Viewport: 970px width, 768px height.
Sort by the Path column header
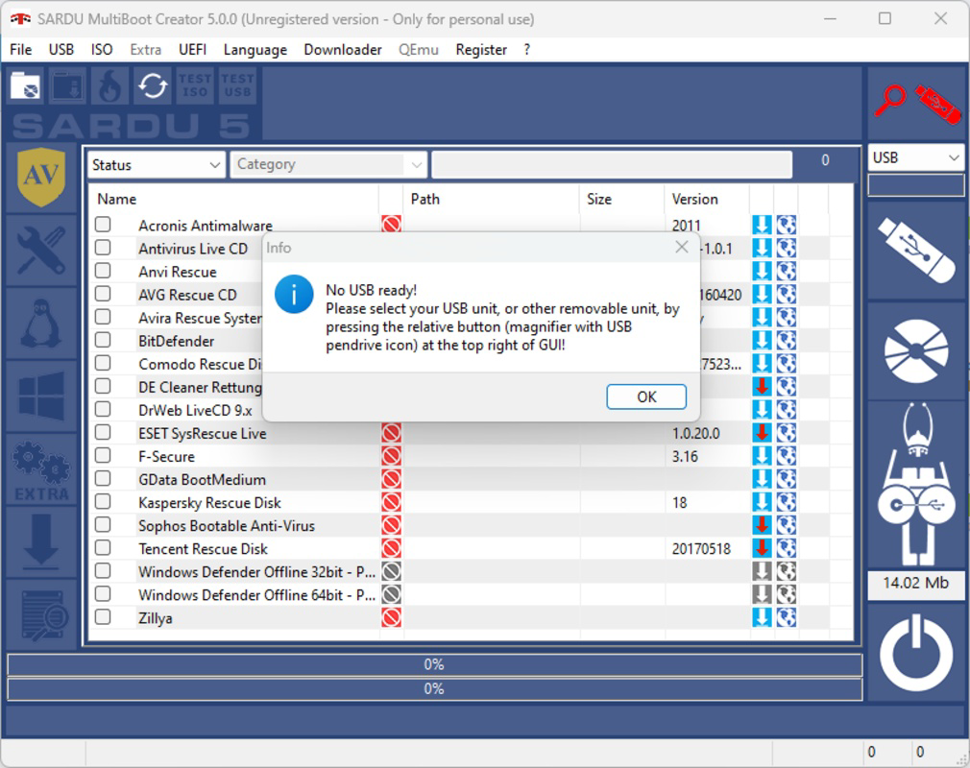[491, 199]
